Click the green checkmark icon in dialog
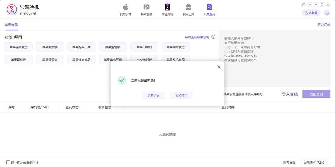 [122, 80]
